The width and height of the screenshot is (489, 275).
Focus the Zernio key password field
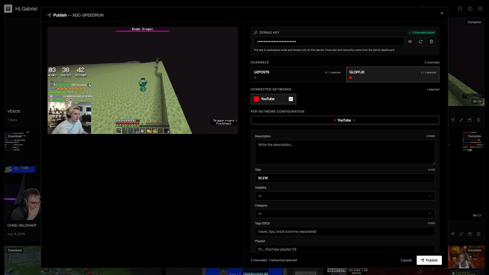(x=329, y=42)
